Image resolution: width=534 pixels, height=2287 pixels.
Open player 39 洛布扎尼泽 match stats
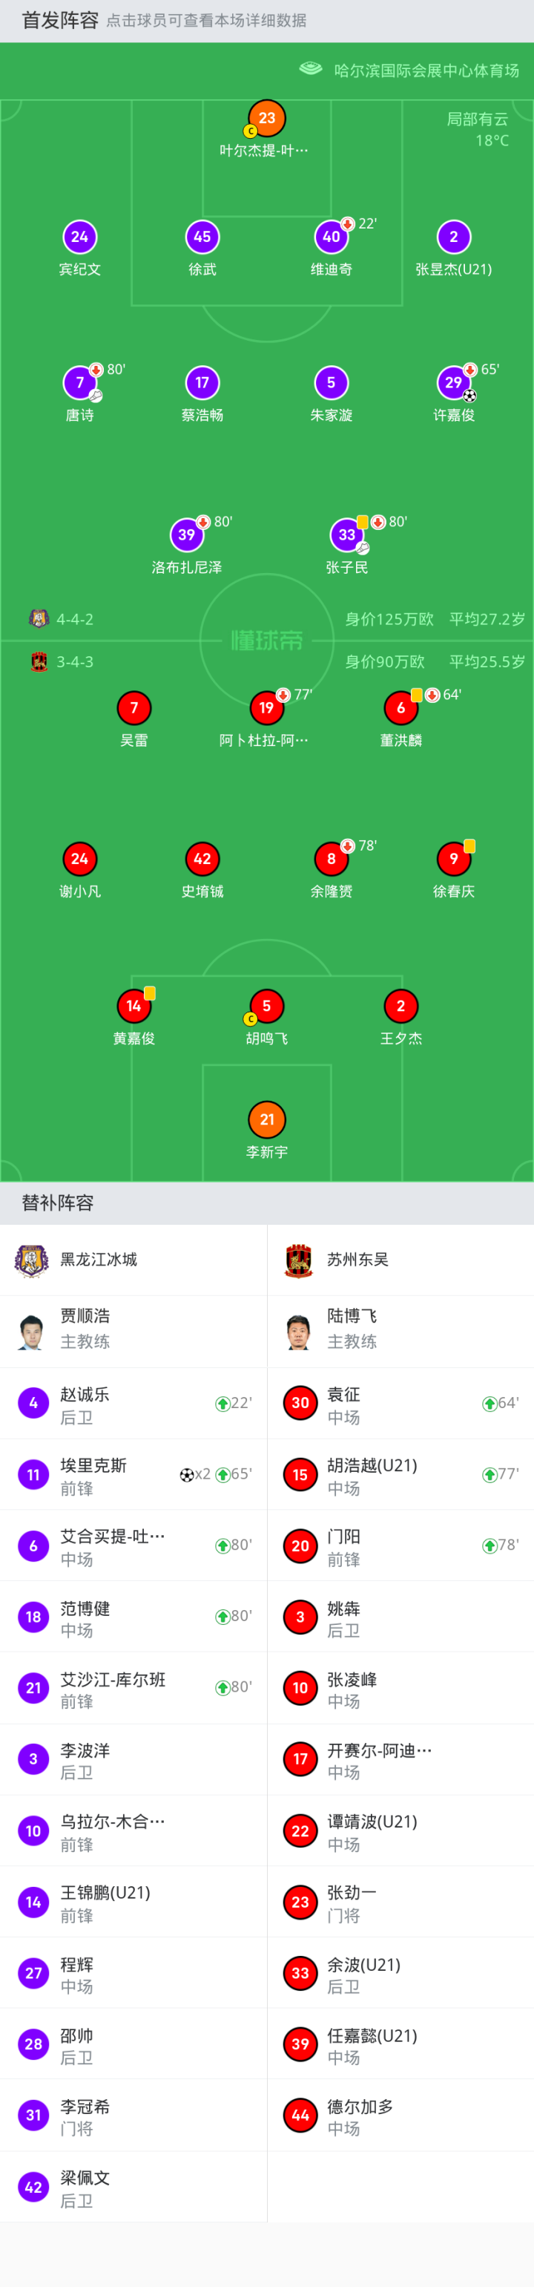(186, 534)
